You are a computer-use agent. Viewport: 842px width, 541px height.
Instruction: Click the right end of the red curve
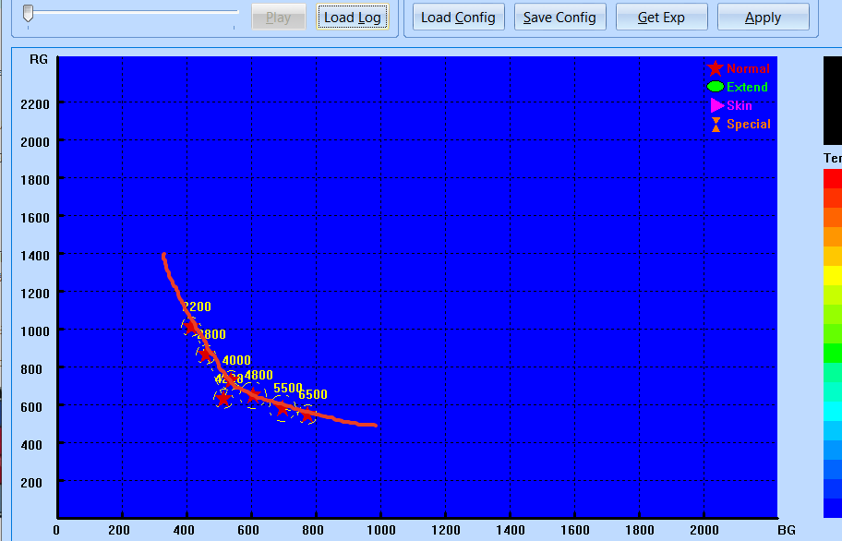(374, 425)
